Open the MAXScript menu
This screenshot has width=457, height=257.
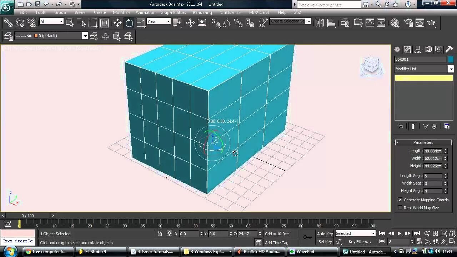(x=259, y=12)
